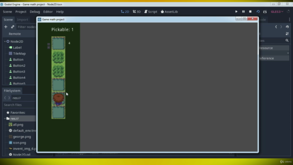Click the res:// path field
The width and height of the screenshot is (293, 165).
click(x=24, y=98)
